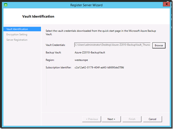Click the vault credentials instruction paragraph
This screenshot has width=173, height=129.
[x=101, y=33]
